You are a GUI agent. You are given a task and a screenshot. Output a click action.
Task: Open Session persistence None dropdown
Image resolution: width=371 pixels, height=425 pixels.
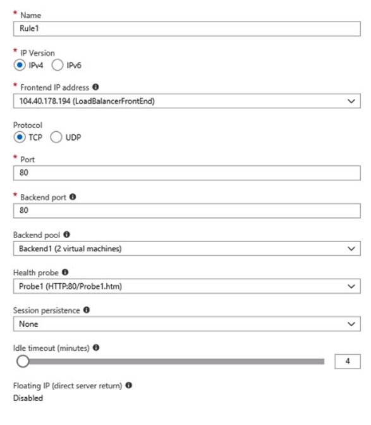tap(187, 324)
